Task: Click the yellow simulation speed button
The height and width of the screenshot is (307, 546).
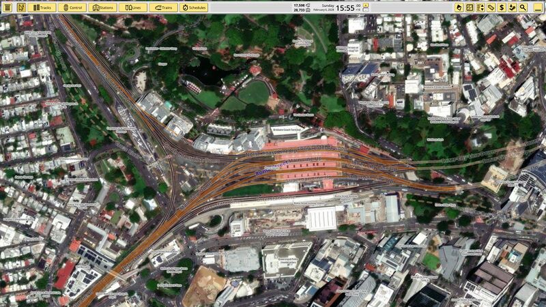Action: [366, 5]
